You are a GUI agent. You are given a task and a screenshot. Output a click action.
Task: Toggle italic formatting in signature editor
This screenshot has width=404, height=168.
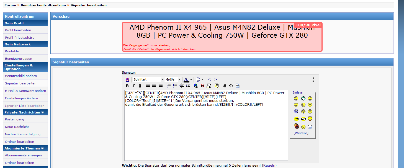pyautogui.click(x=133, y=86)
